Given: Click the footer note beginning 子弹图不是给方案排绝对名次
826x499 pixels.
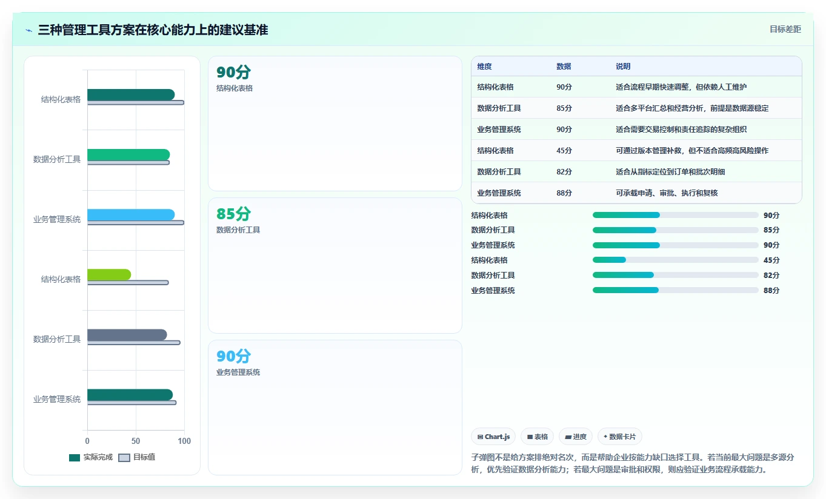Looking at the screenshot, I should (x=633, y=463).
